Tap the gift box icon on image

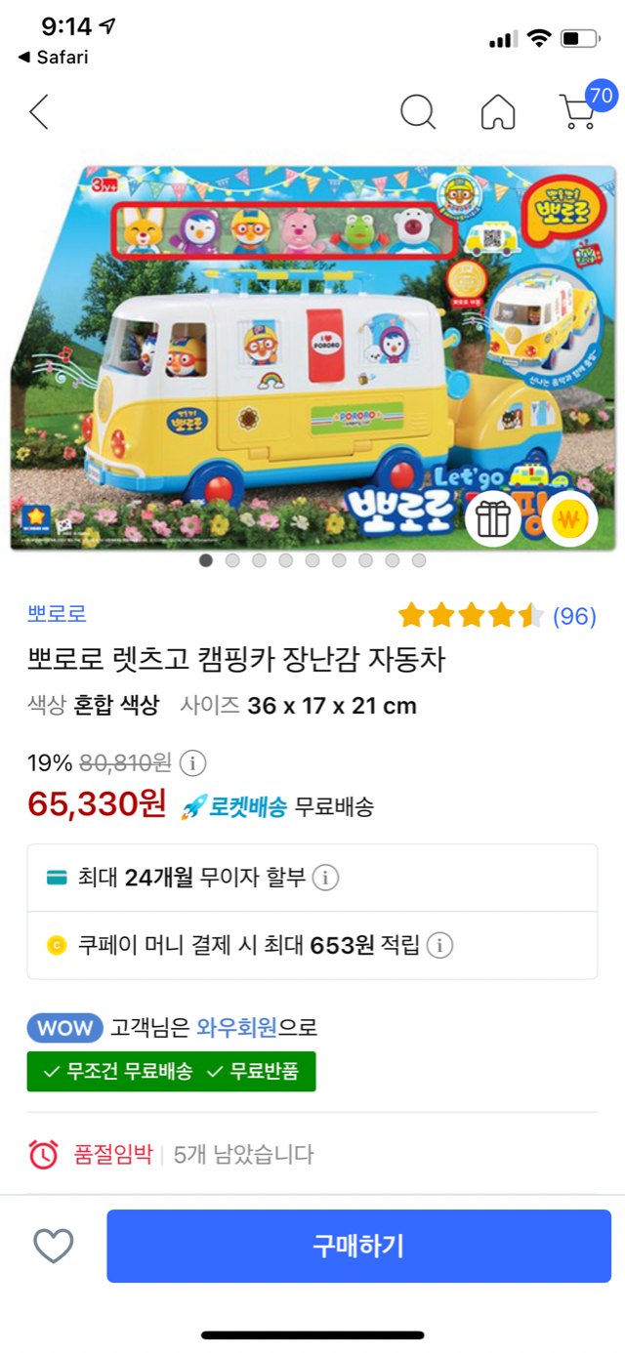pyautogui.click(x=493, y=518)
